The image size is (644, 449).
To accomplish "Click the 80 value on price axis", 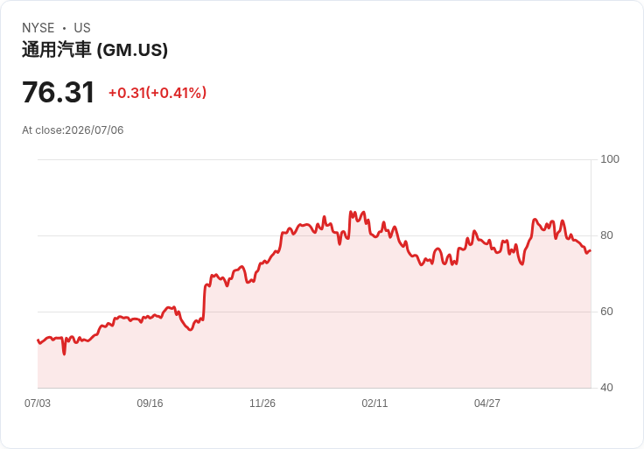I will 606,235.
